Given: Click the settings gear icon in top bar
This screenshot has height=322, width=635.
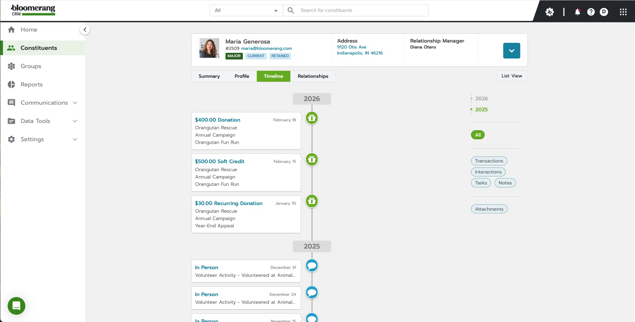Looking at the screenshot, I should point(550,12).
